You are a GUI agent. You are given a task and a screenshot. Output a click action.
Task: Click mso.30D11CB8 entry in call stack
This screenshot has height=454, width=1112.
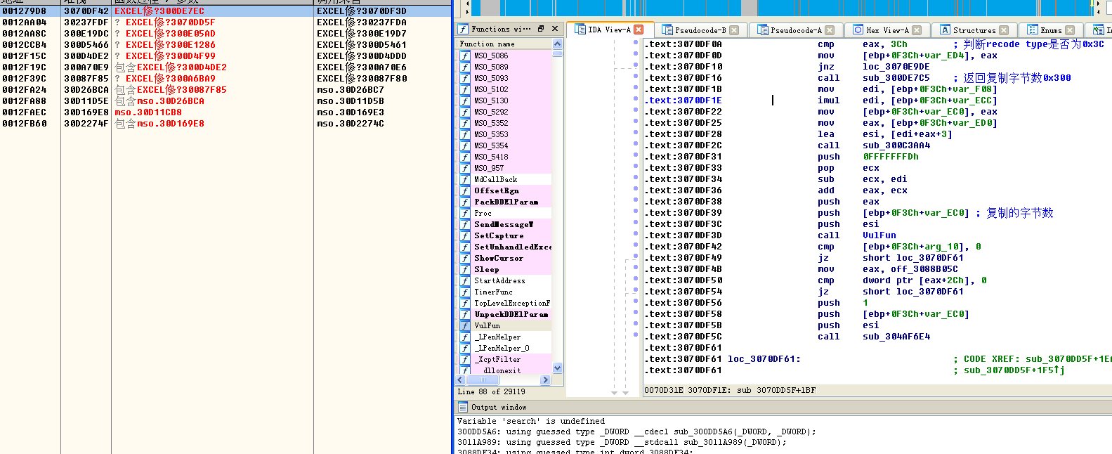pyautogui.click(x=148, y=112)
